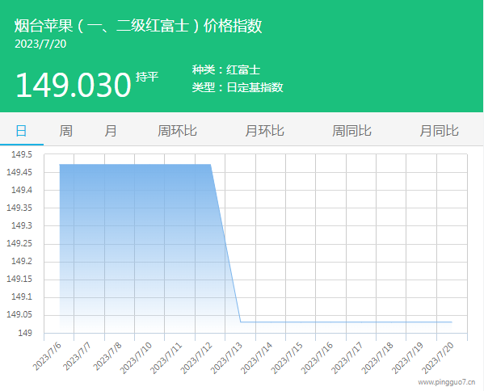
Task: Click the www.pingguo7.cn watermark link
Action: pos(447,382)
